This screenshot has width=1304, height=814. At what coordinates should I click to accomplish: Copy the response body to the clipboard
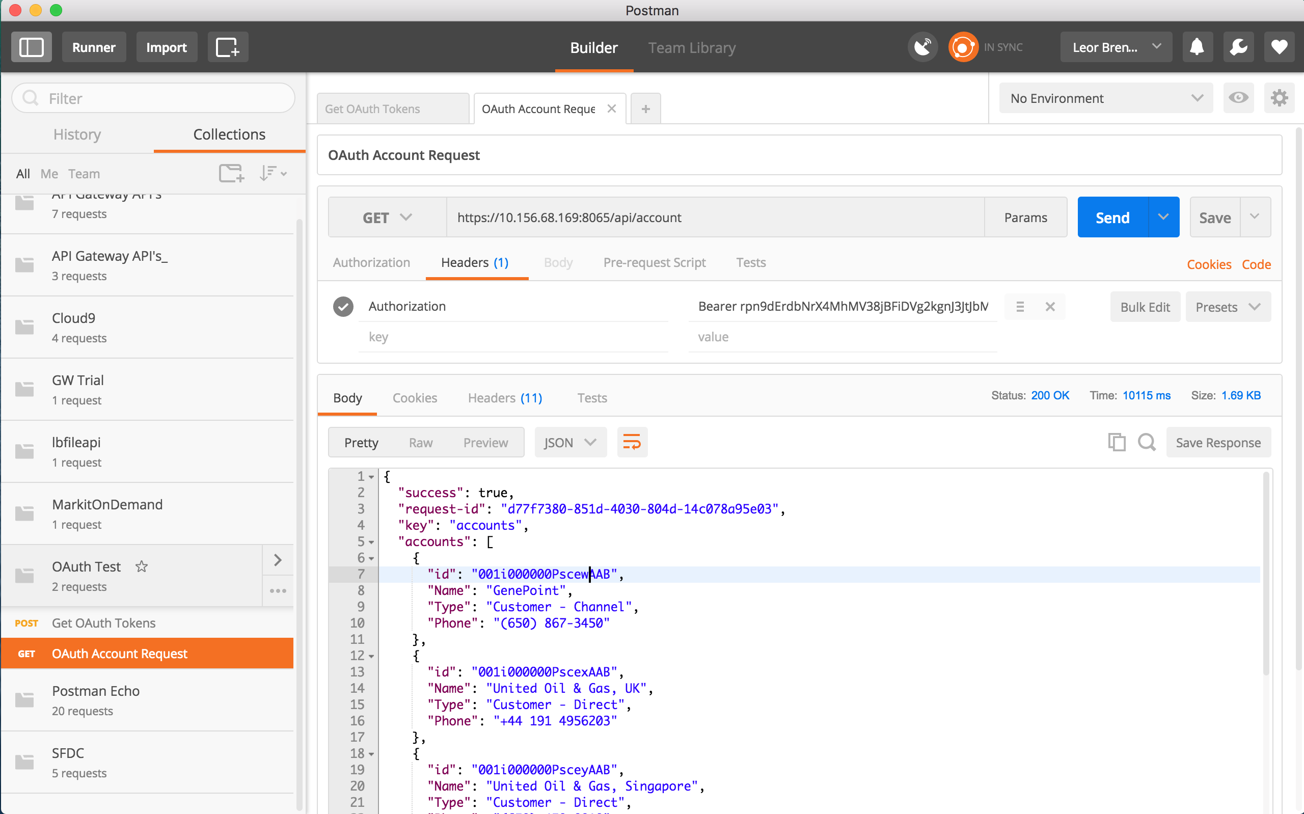pos(1117,443)
